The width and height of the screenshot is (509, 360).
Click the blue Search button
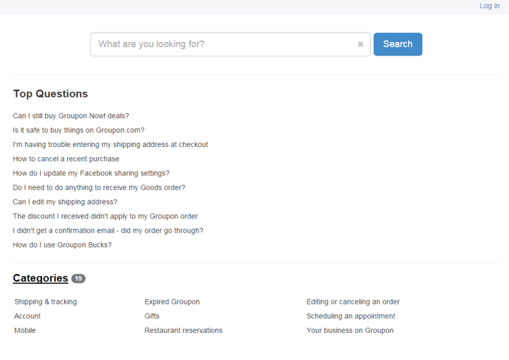[x=398, y=44]
